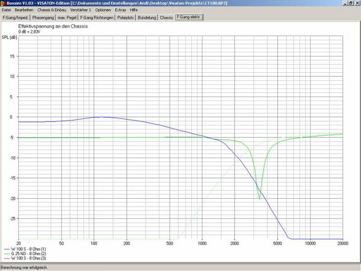This screenshot has width=361, height=271.
Task: Switch to the Chassis tab
Action: 167,18
